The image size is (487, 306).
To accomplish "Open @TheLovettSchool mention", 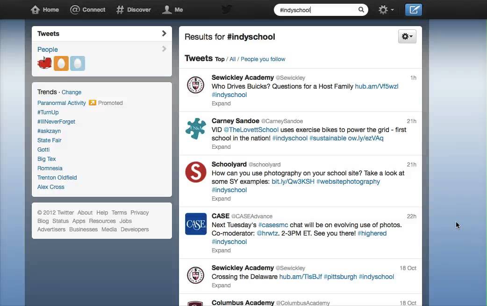I will [x=251, y=130].
